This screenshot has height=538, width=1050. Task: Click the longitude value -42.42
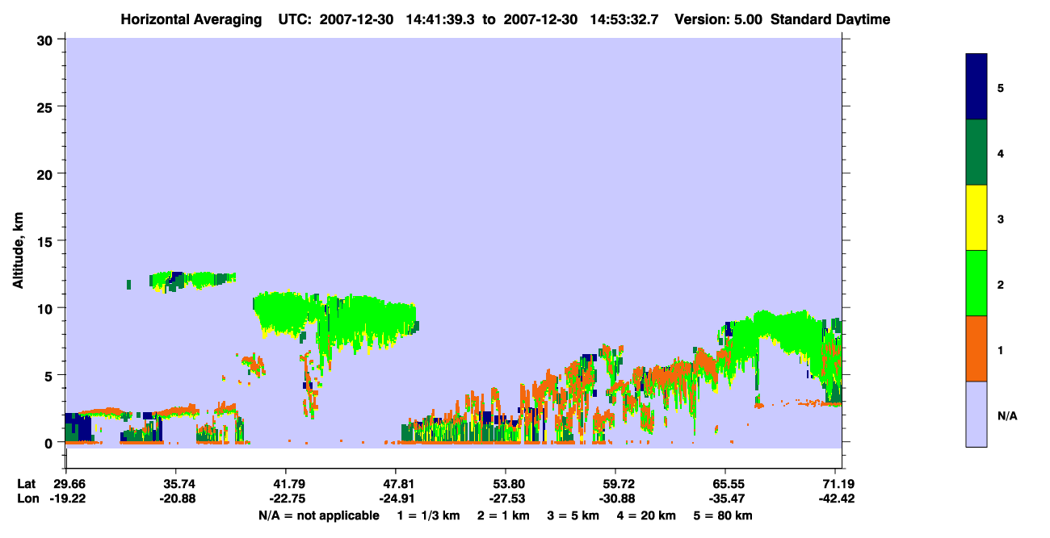(x=835, y=498)
